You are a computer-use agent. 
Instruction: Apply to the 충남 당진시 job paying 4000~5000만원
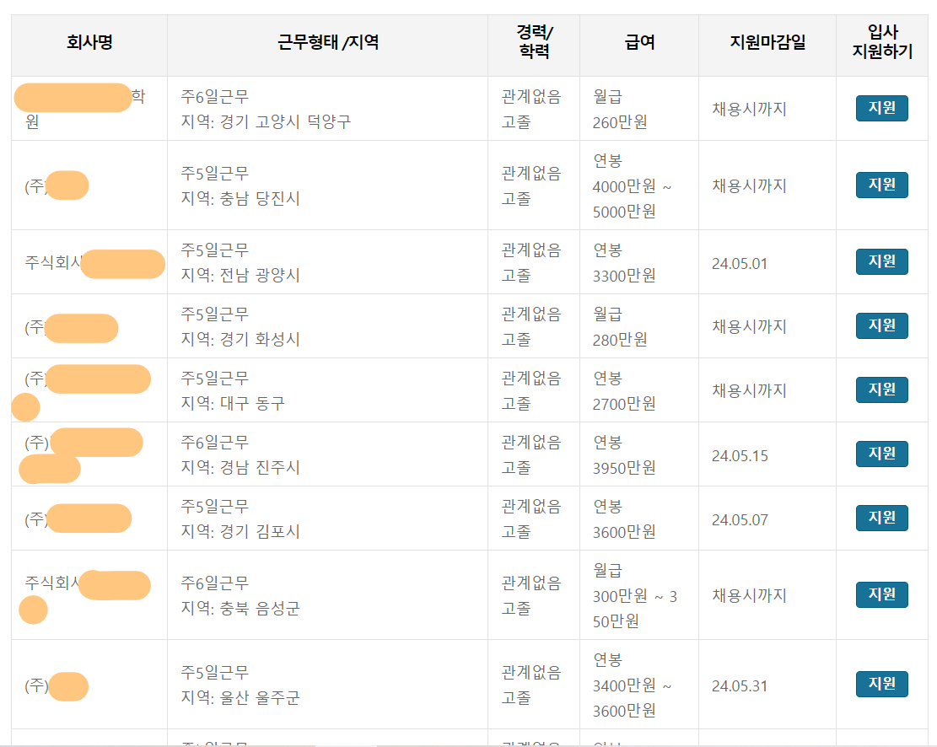point(881,185)
